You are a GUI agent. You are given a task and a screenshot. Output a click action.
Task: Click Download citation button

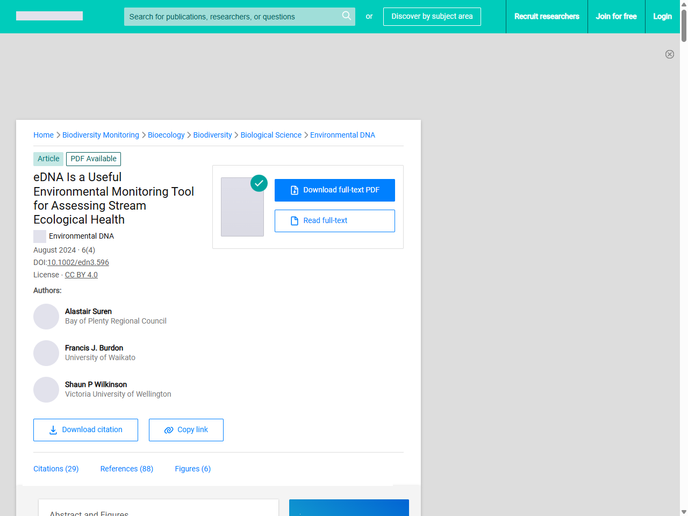(x=85, y=430)
